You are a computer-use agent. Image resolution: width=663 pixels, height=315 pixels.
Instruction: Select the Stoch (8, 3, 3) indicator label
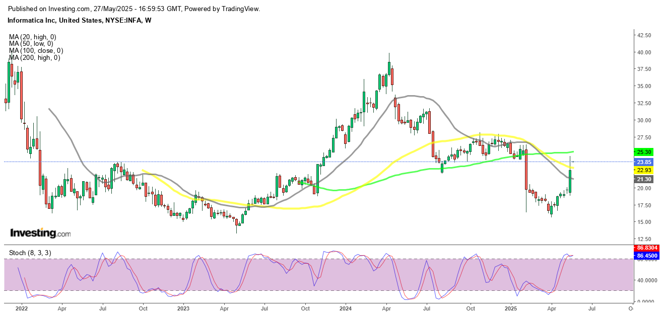pyautogui.click(x=30, y=253)
